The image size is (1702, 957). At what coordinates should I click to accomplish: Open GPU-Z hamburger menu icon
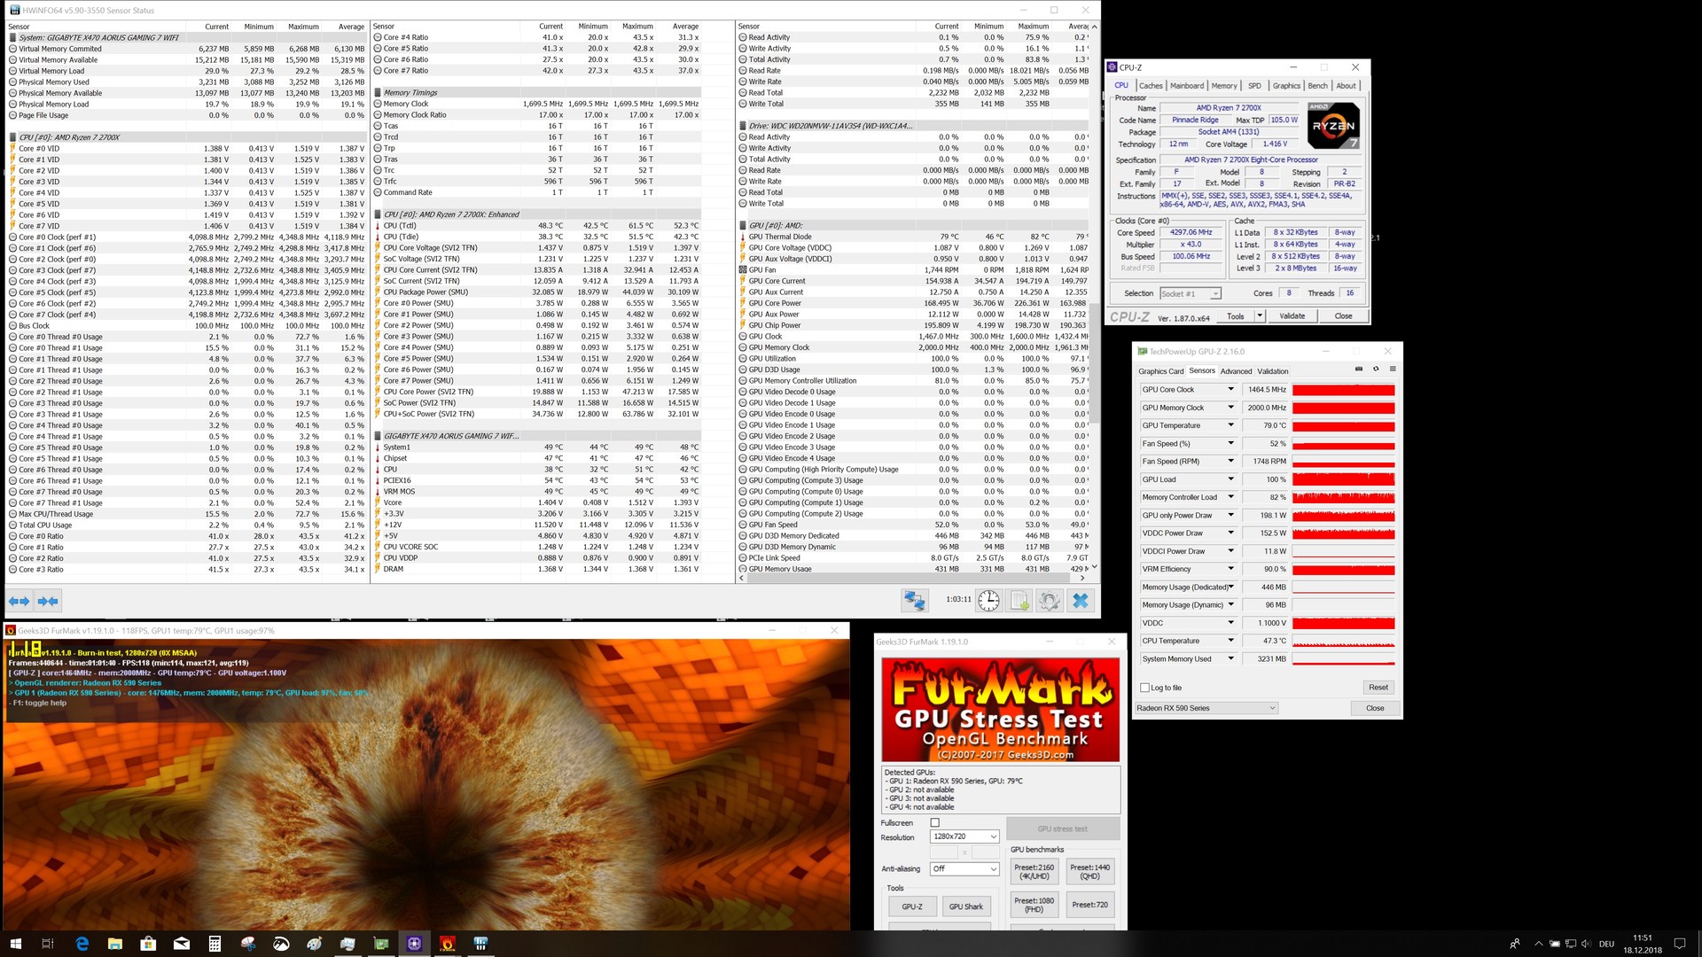[1393, 370]
